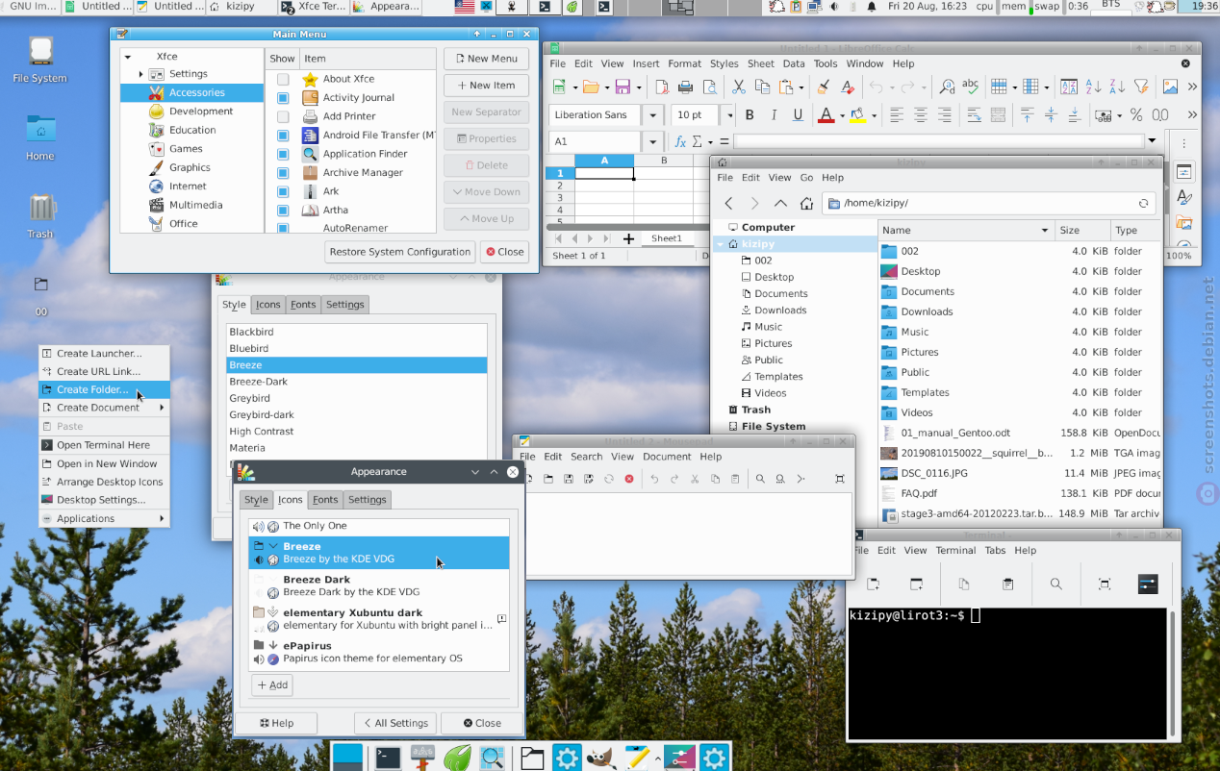Image resolution: width=1220 pixels, height=771 pixels.
Task: Click Terminal paste clipboard icon
Action: tap(1007, 584)
